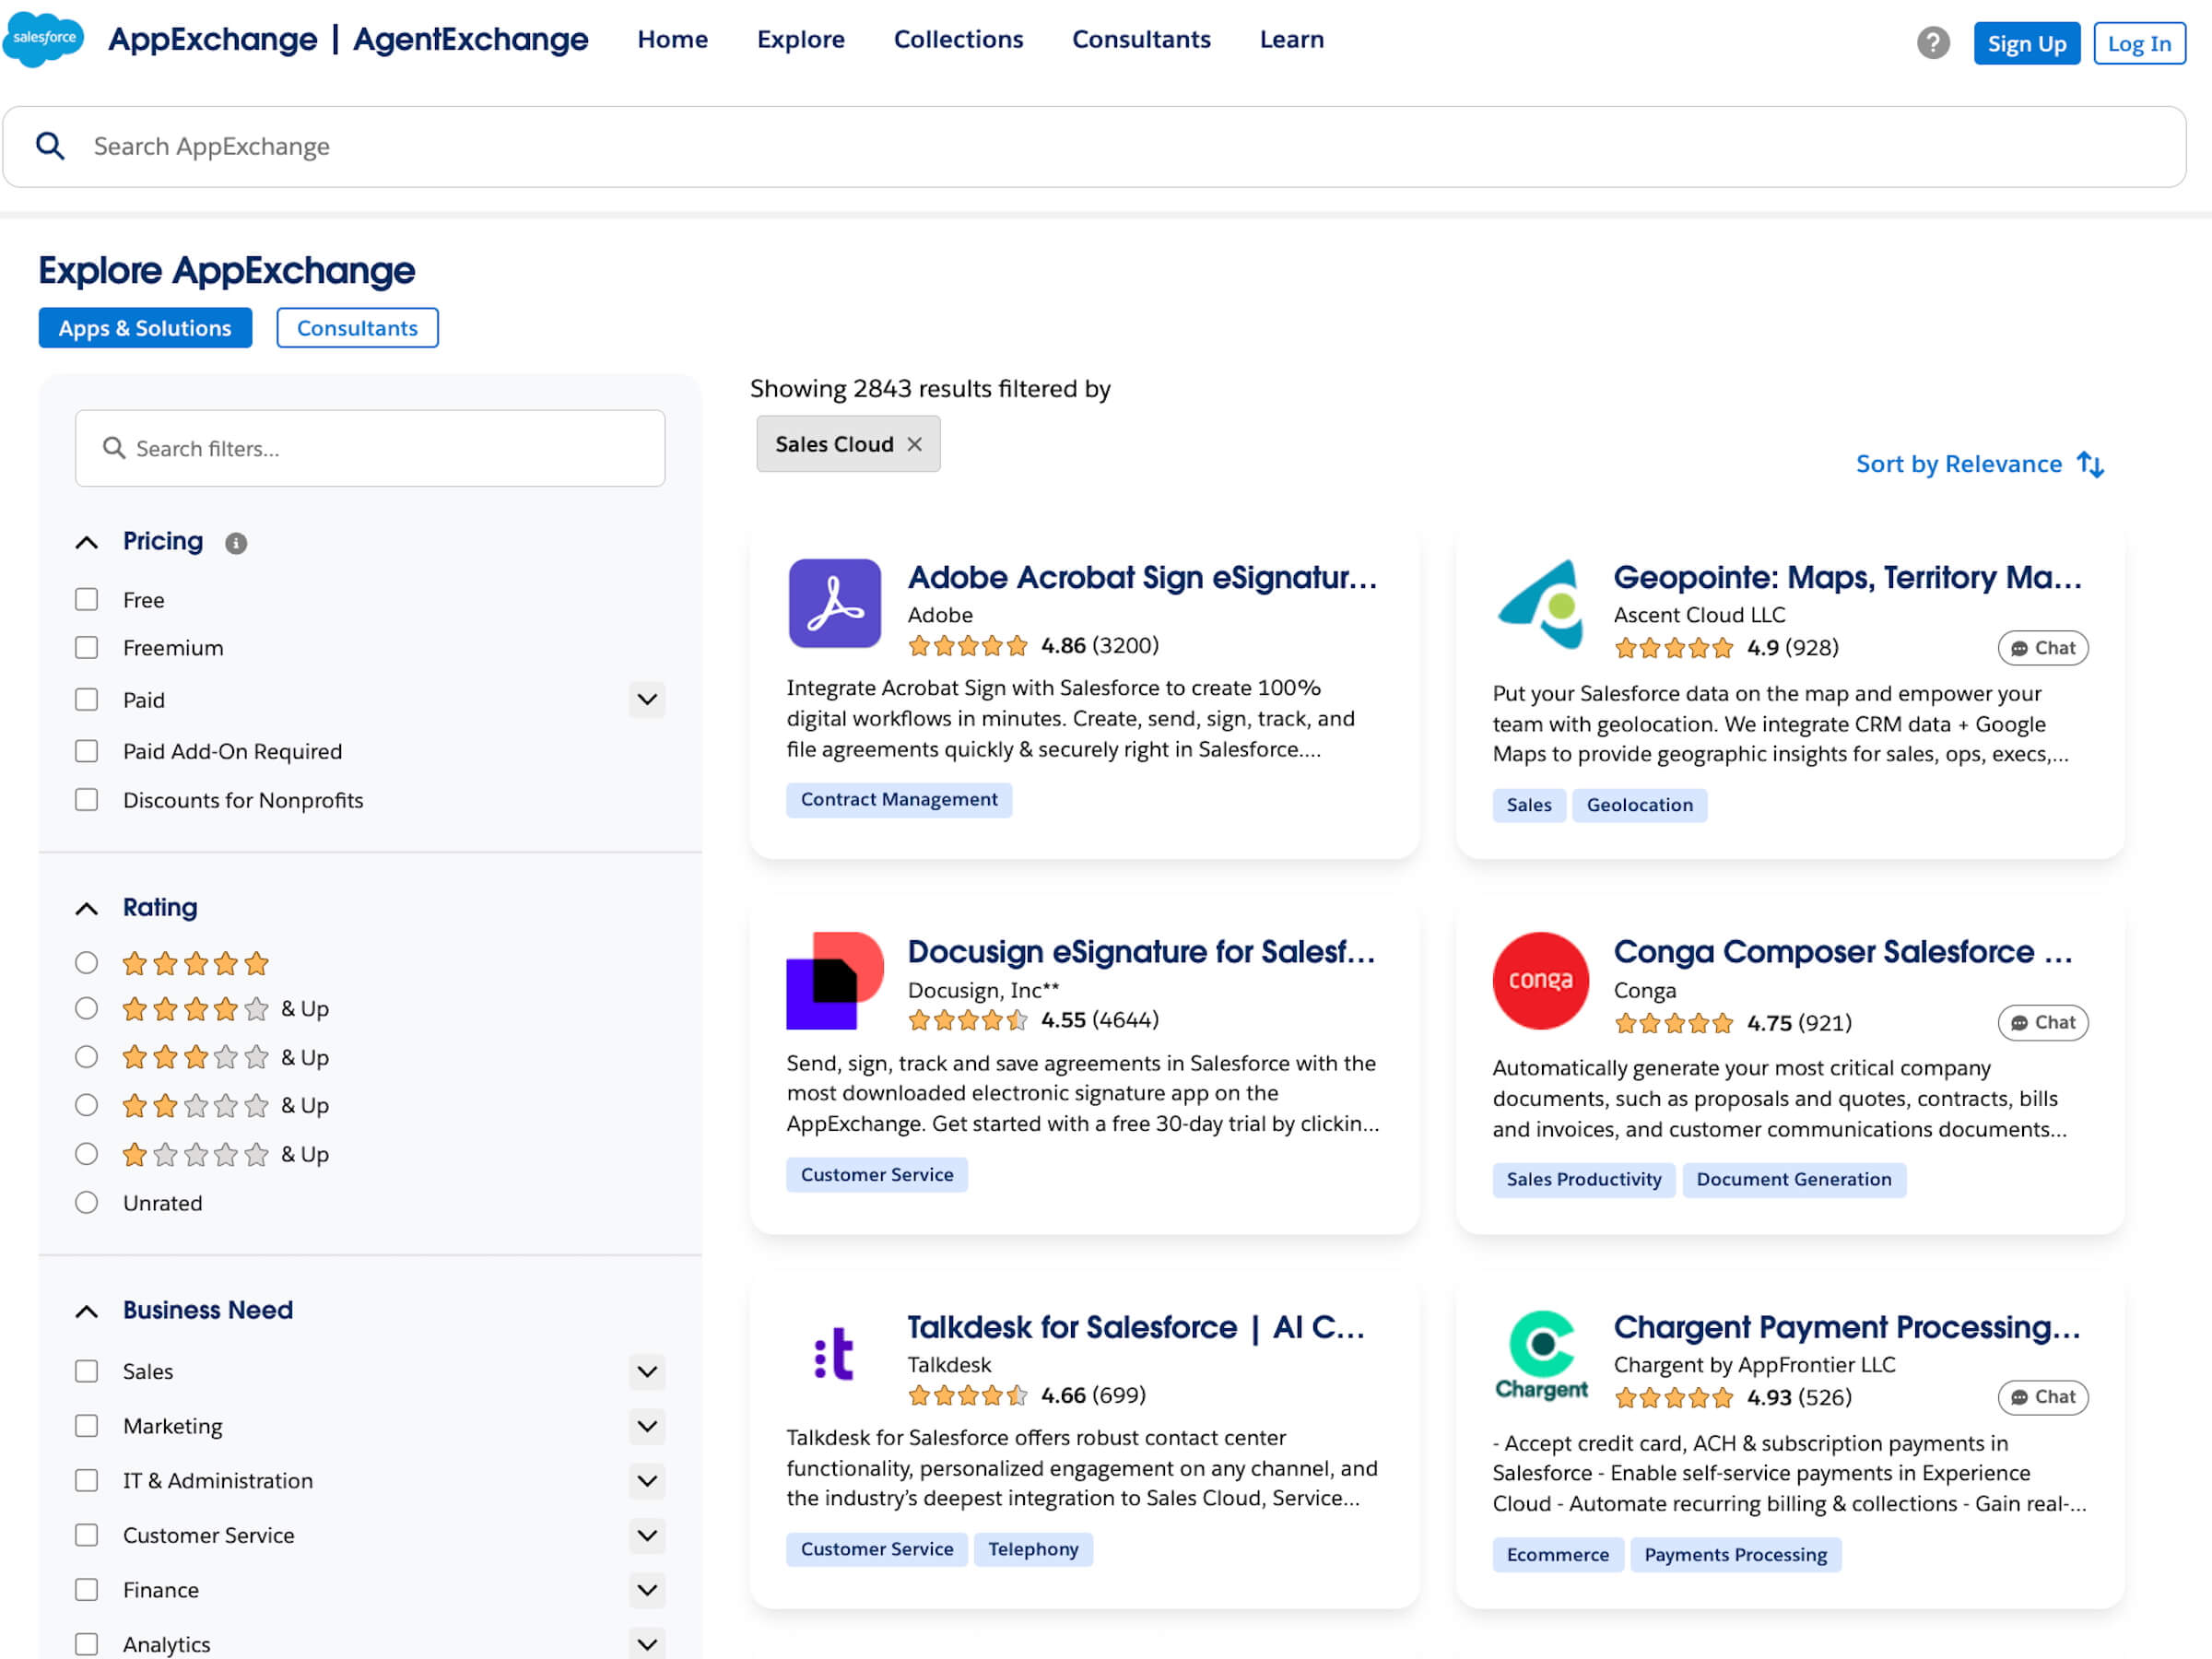Click the Pricing info icon

coord(235,543)
